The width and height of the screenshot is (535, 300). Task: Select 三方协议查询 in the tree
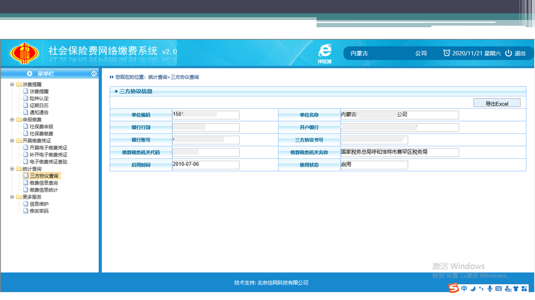click(44, 176)
